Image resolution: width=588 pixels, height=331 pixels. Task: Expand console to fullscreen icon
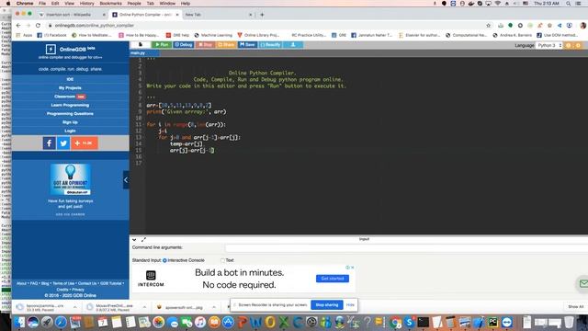click(143, 239)
